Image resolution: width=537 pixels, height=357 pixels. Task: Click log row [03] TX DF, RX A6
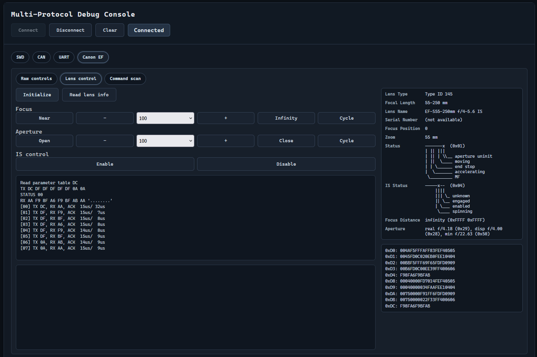[x=63, y=225]
